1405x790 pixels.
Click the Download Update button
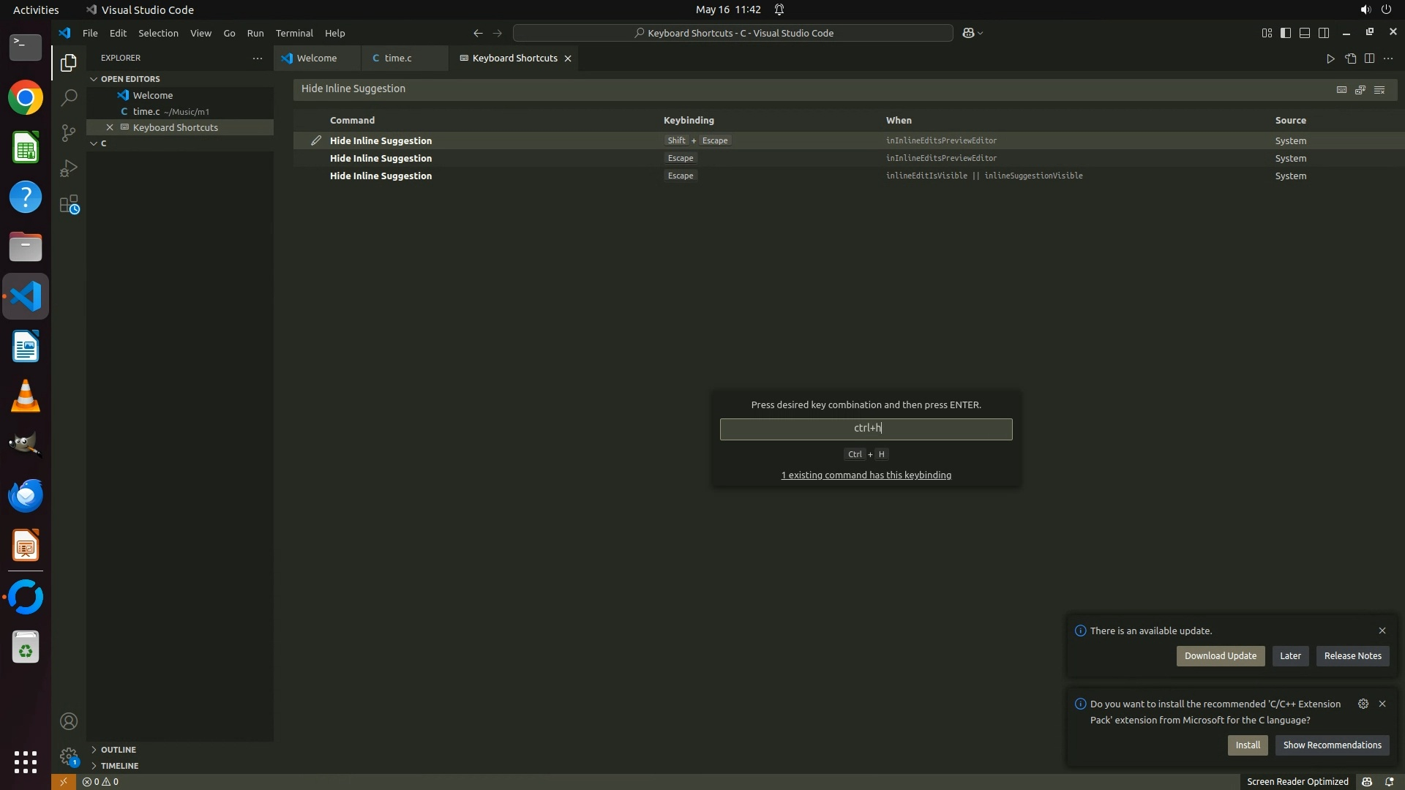pyautogui.click(x=1220, y=656)
